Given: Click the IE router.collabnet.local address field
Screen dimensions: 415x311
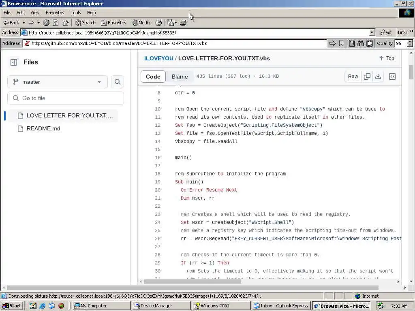Looking at the screenshot, I should 195,32.
